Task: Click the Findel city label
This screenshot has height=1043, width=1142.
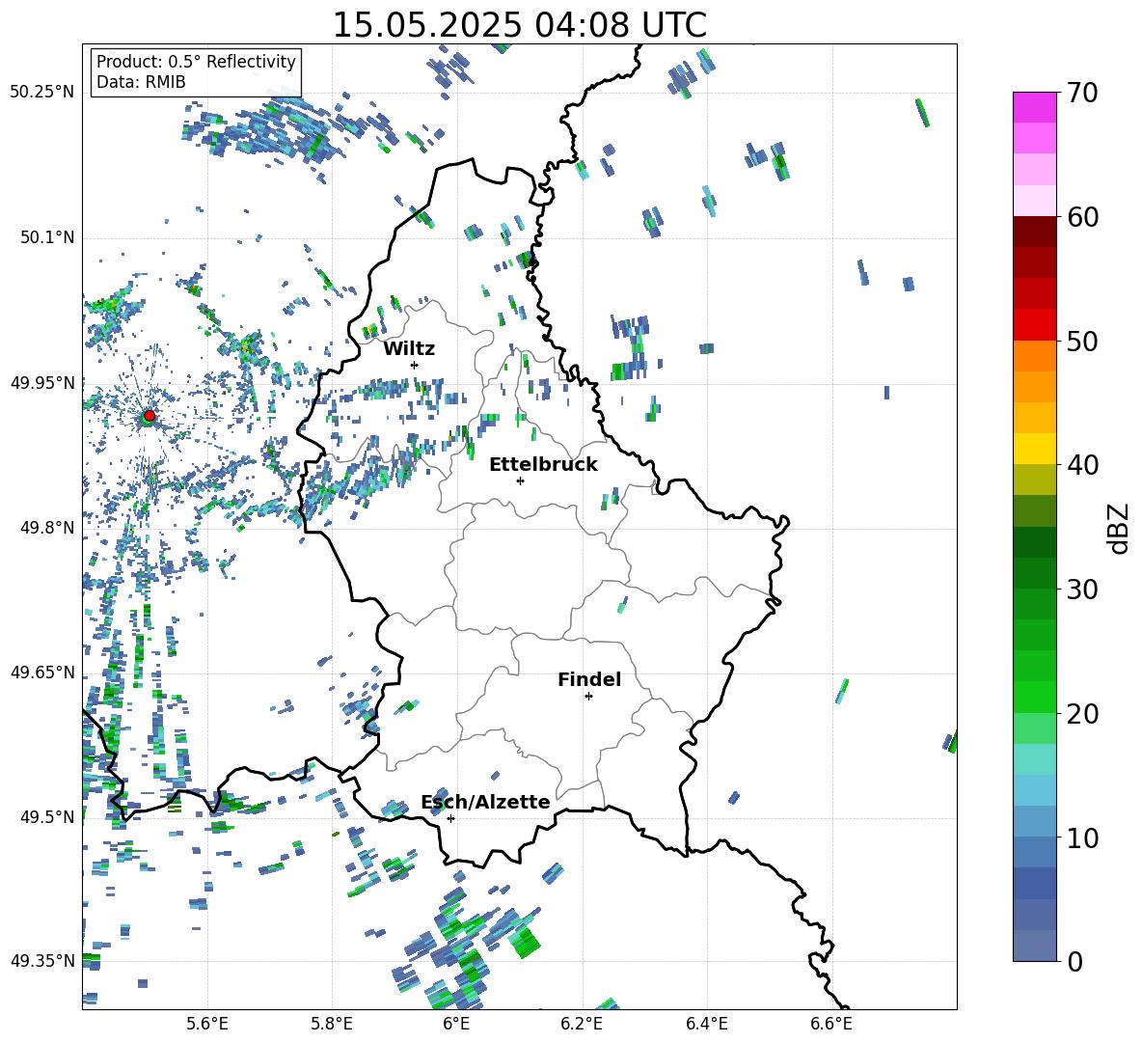Action: [x=589, y=679]
